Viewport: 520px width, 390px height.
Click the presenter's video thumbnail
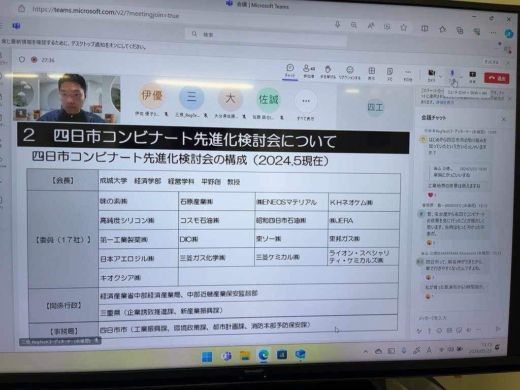pyautogui.click(x=67, y=97)
